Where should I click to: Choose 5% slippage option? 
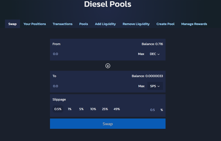(81, 109)
